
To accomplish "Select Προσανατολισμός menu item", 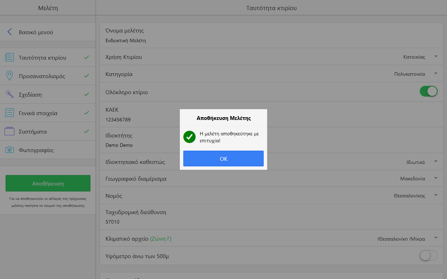I will tap(48, 76).
